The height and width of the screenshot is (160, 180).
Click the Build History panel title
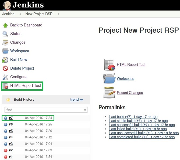pyautogui.click(x=24, y=100)
